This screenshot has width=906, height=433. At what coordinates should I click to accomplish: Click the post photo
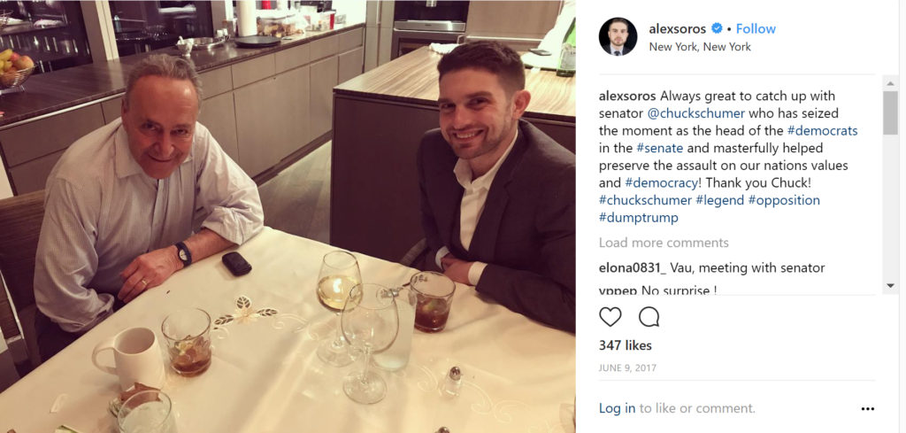(288, 216)
